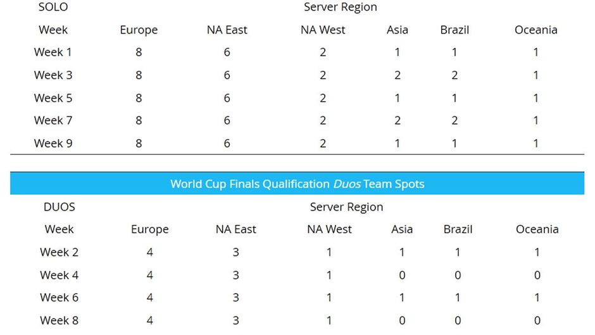
Task: Click the Week 7 row label
Action: (x=53, y=120)
